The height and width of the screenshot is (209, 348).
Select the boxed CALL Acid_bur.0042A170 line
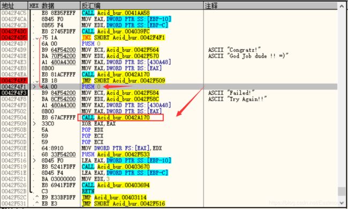120,117
